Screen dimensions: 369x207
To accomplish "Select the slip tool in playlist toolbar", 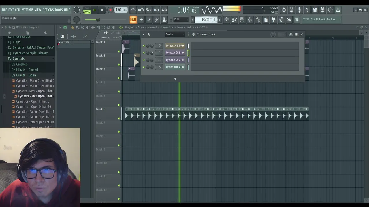I will tap(93, 28).
